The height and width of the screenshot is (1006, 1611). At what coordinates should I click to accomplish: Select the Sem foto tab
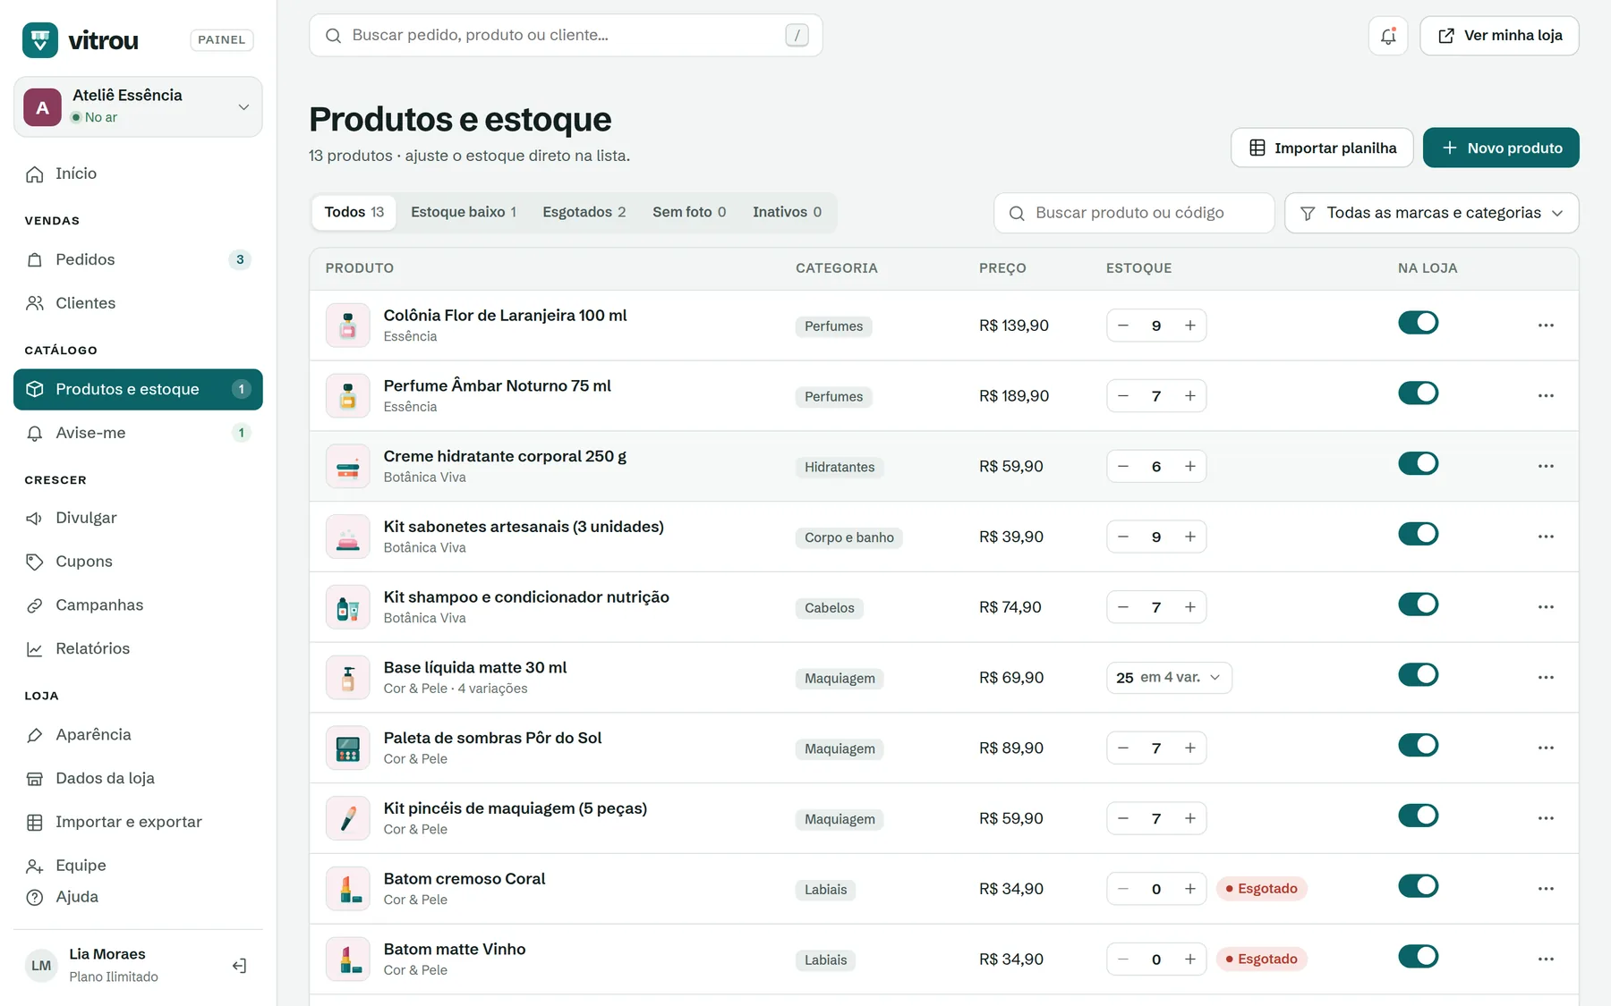[x=689, y=212]
